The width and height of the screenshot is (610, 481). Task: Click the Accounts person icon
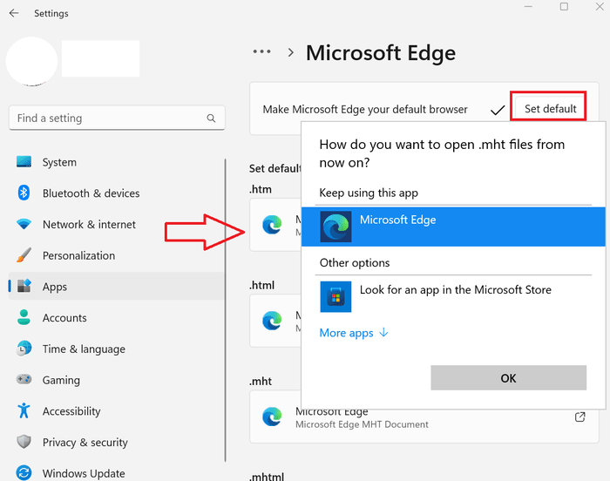click(24, 317)
